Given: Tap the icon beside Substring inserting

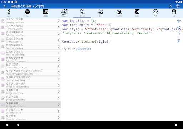Looking at the screenshot, I should 3,47.
